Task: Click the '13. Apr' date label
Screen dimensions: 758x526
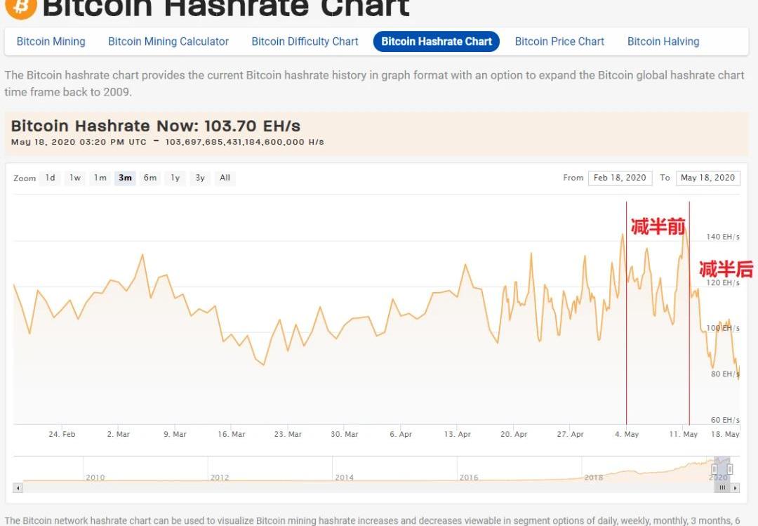Action: (x=458, y=435)
